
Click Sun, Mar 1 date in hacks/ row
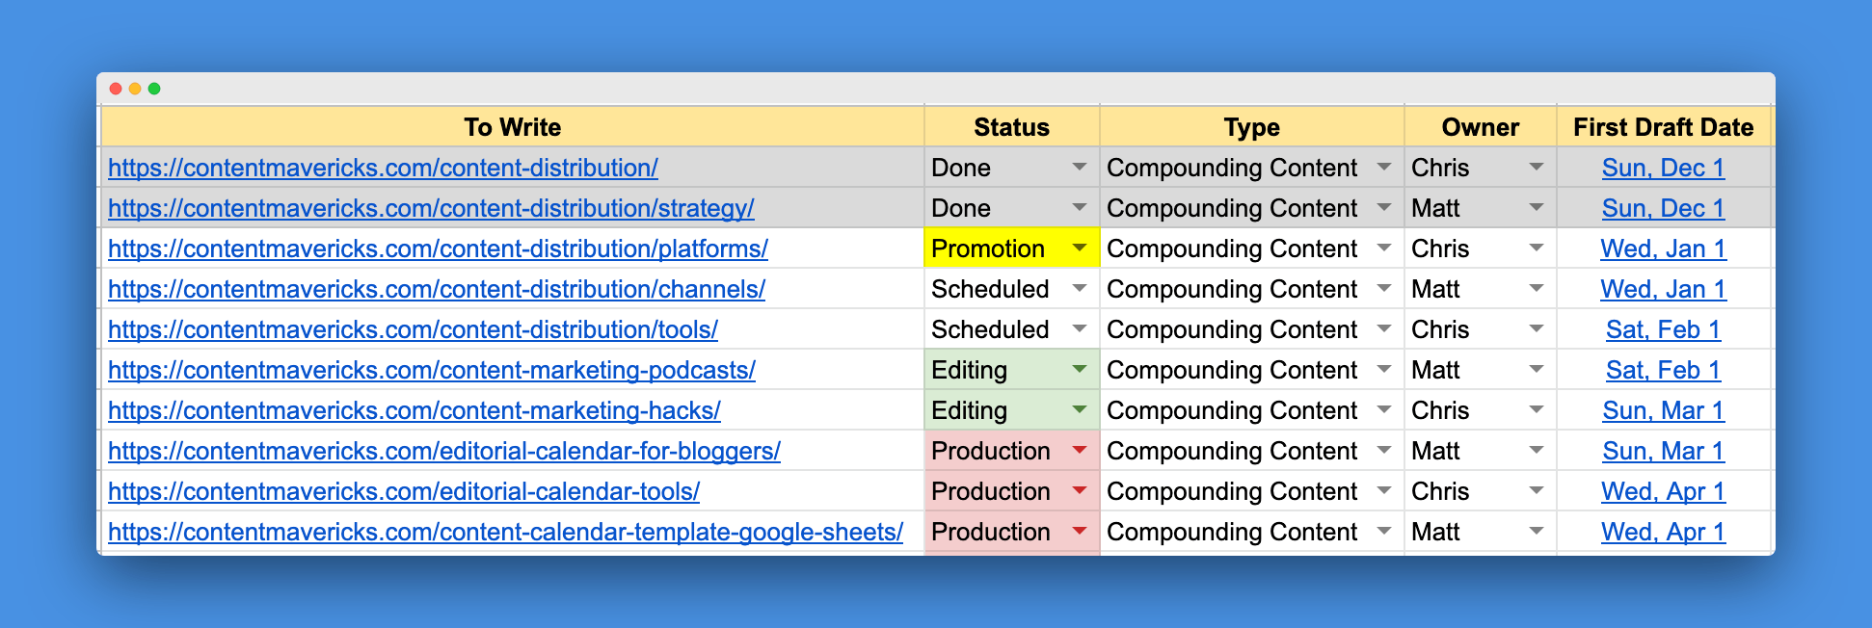(1663, 410)
